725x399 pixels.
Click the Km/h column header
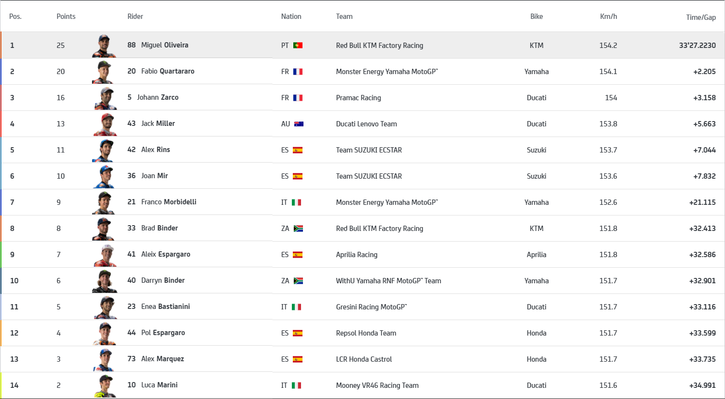tap(608, 16)
